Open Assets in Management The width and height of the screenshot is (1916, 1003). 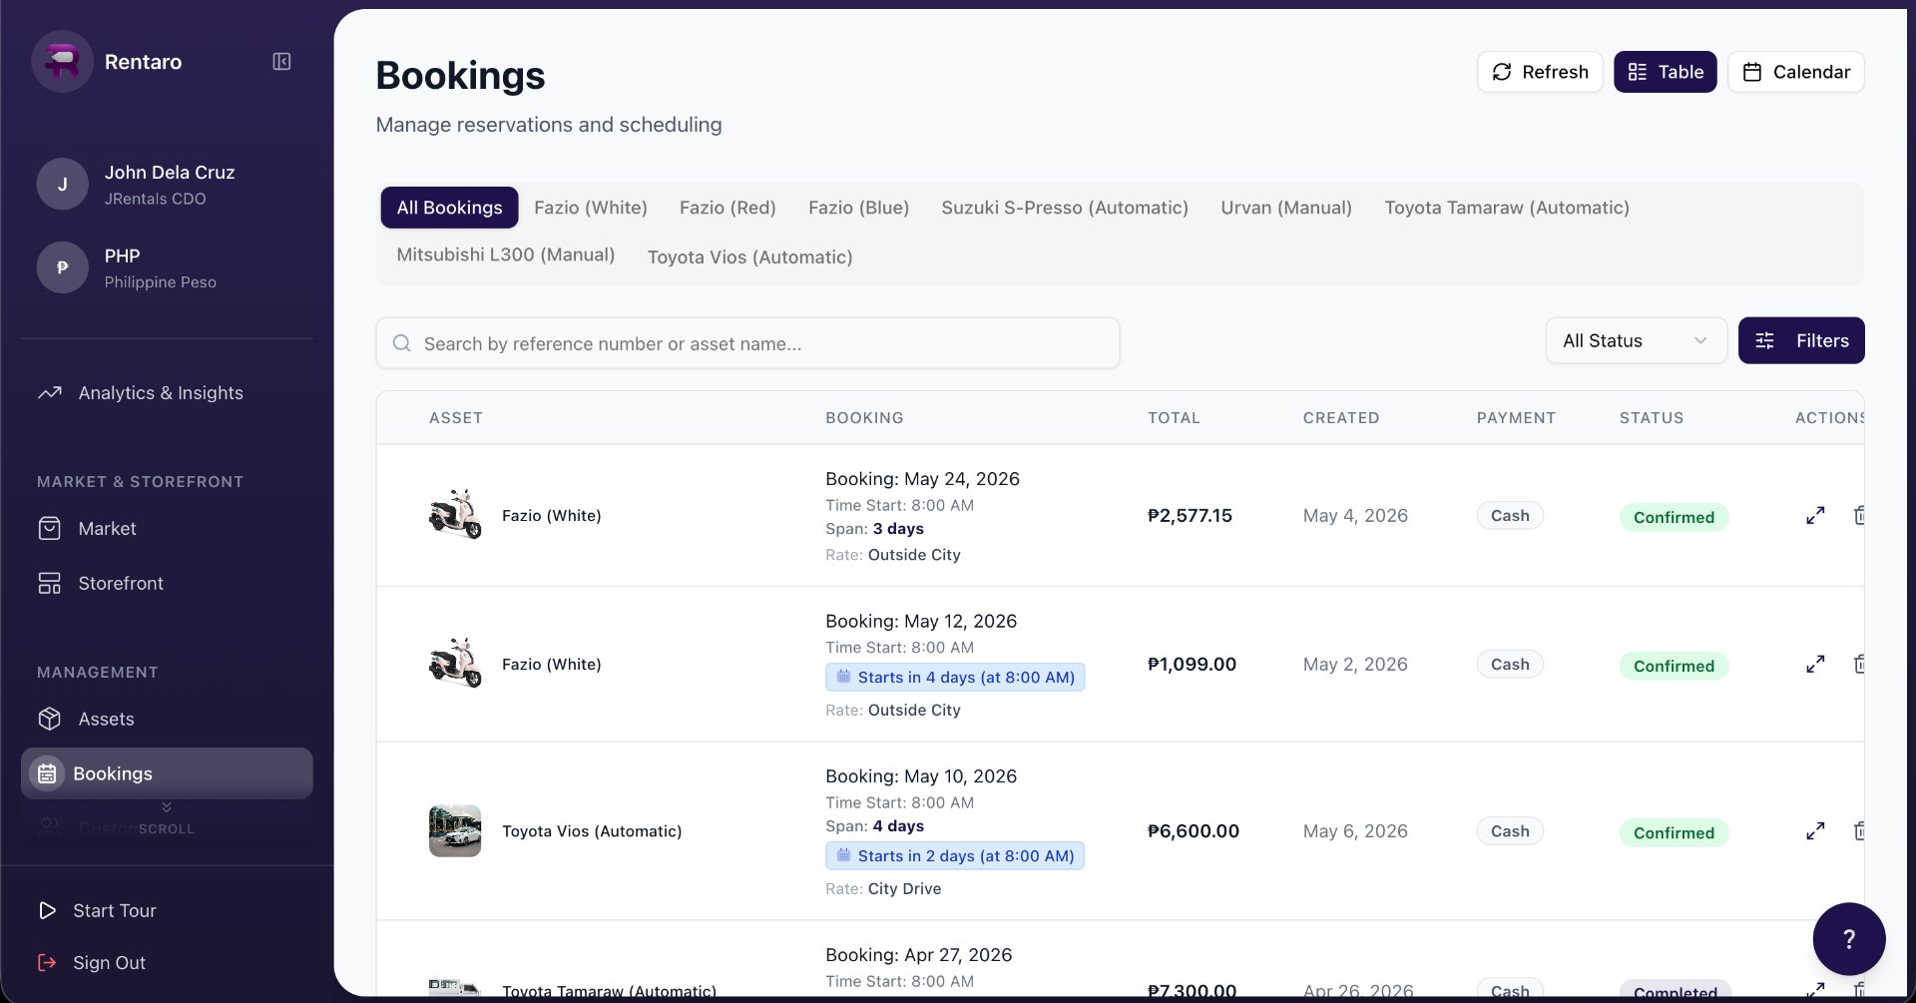point(106,720)
